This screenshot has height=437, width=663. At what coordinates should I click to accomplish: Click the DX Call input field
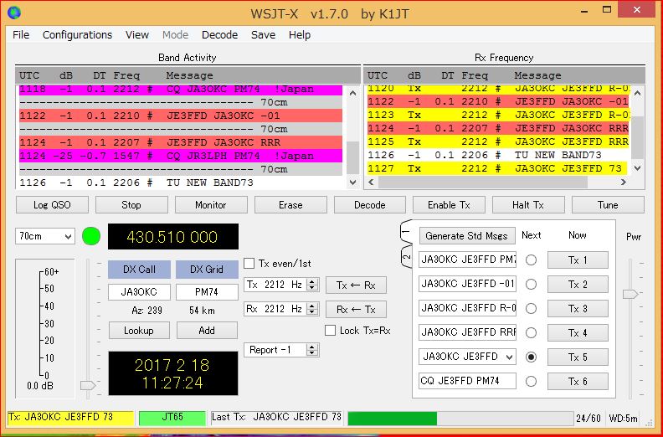click(138, 293)
